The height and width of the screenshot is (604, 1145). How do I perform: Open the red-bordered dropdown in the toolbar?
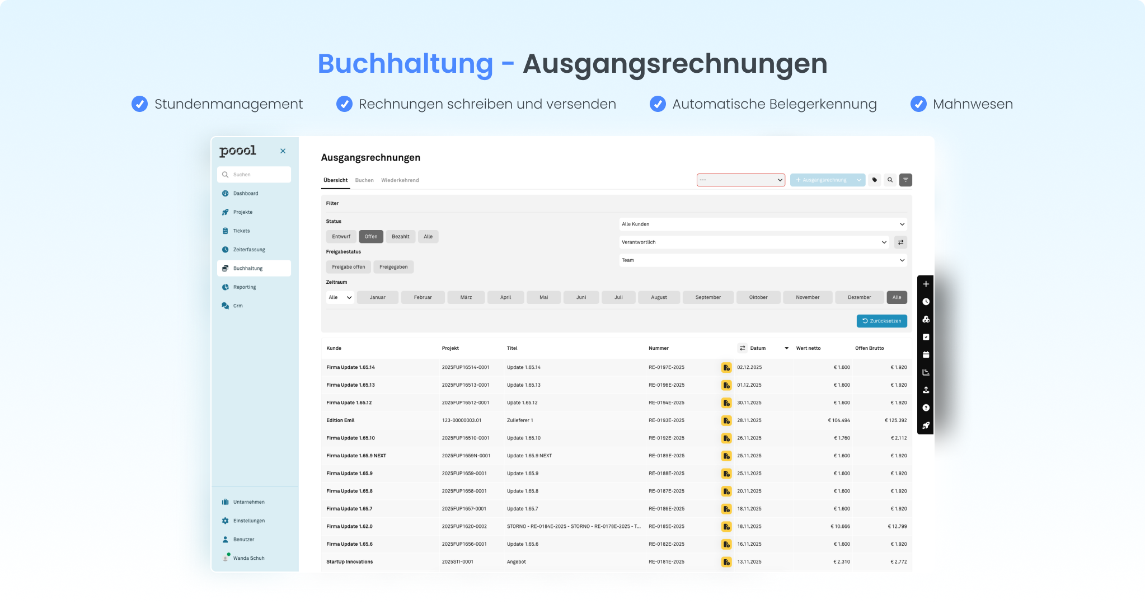(741, 180)
